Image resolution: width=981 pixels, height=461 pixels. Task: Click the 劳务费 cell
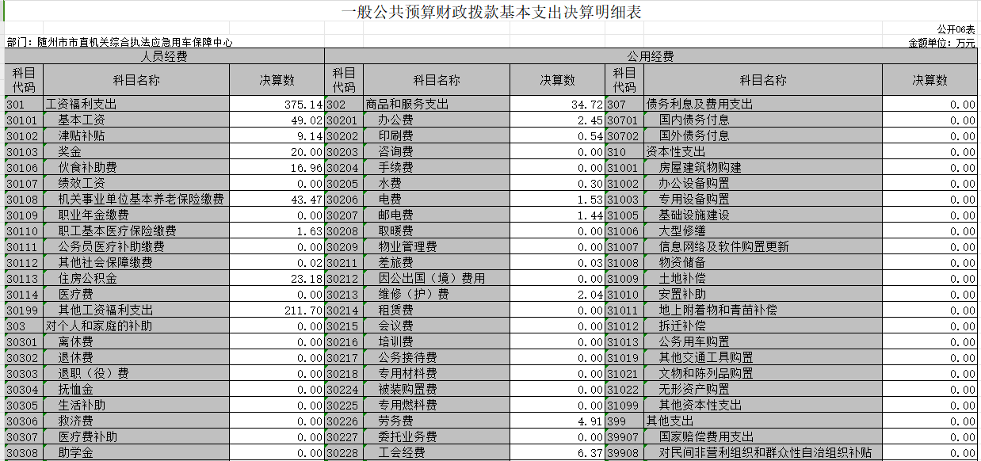tap(436, 421)
